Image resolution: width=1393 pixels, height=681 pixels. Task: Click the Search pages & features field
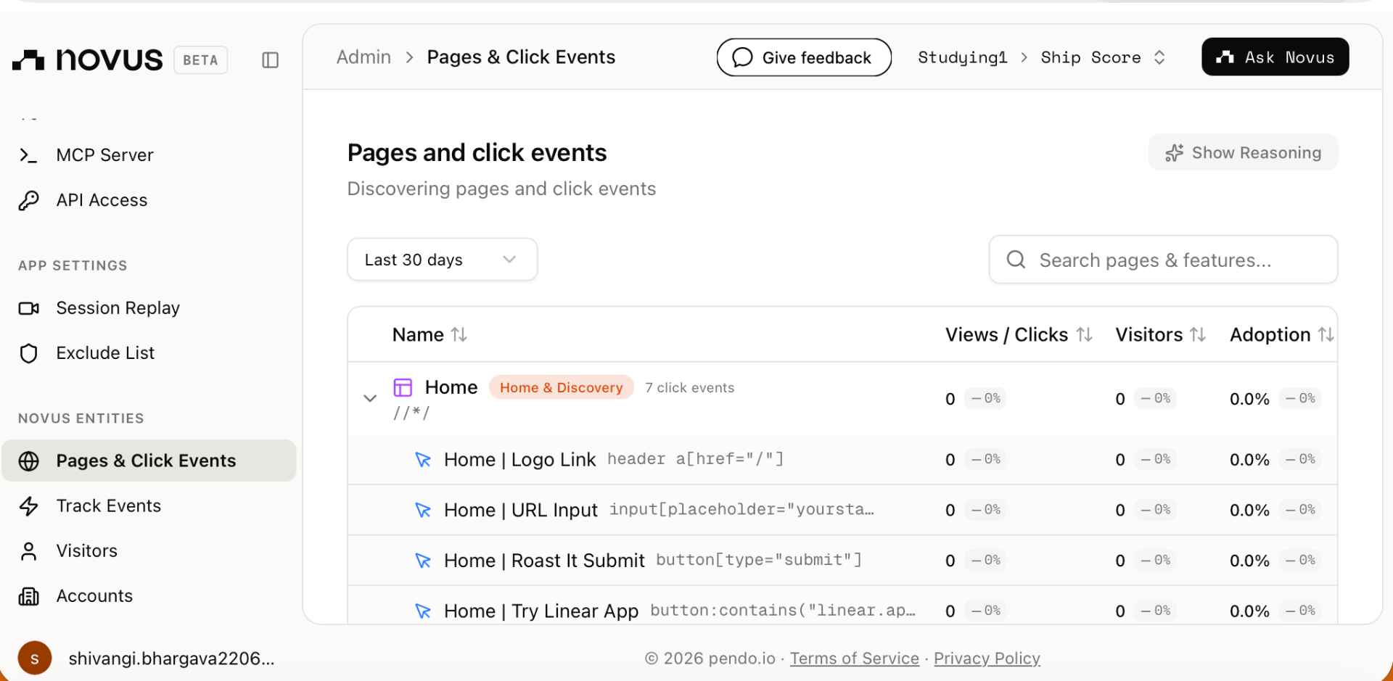(x=1163, y=260)
